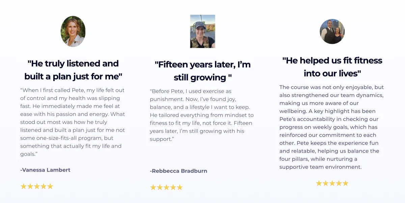Click the first star in the third testimonial rating

click(x=319, y=183)
